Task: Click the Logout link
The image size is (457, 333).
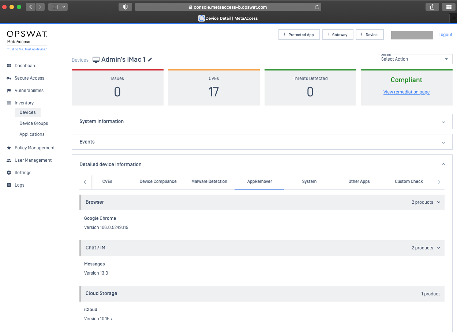Action: click(445, 35)
